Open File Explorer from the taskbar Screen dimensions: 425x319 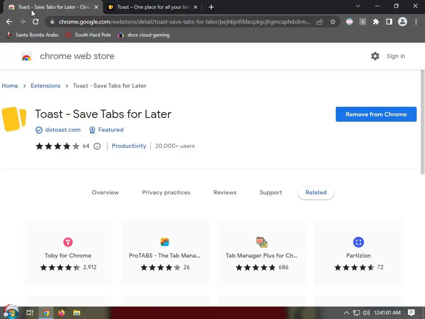pyautogui.click(x=77, y=313)
